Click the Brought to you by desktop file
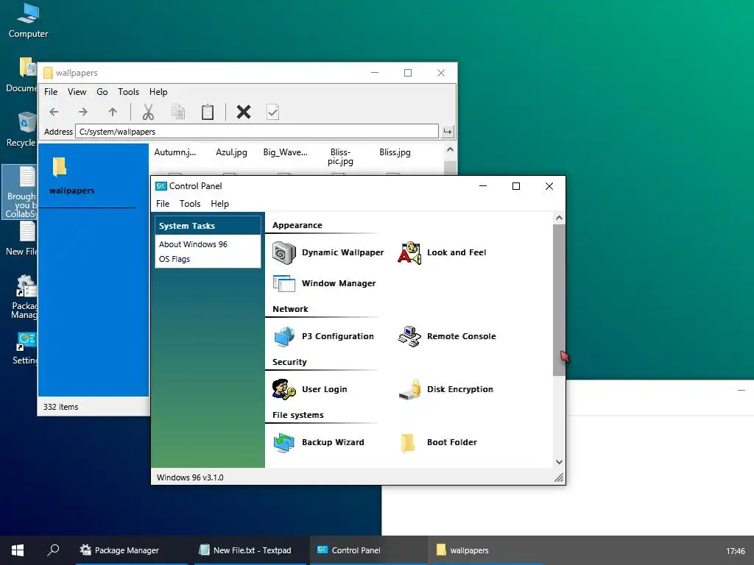 tap(20, 192)
